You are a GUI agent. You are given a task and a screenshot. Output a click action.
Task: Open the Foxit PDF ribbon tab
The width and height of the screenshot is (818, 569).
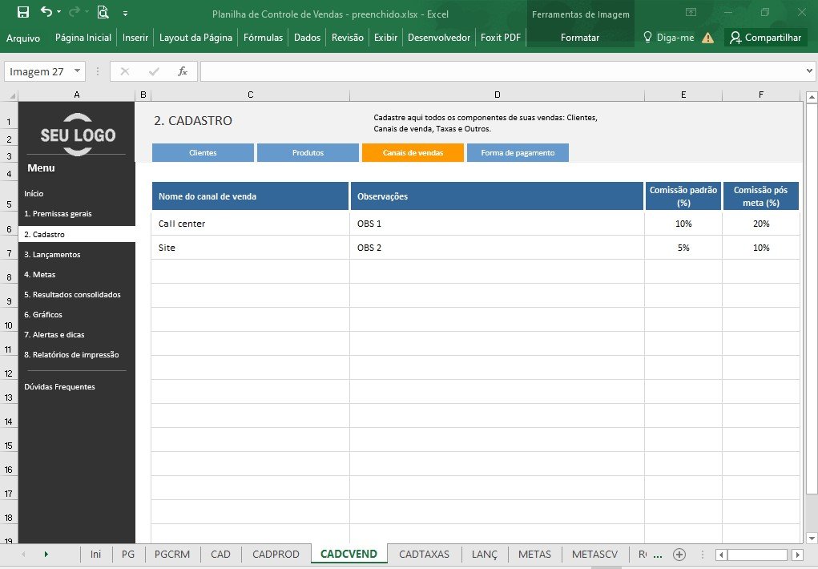click(500, 38)
